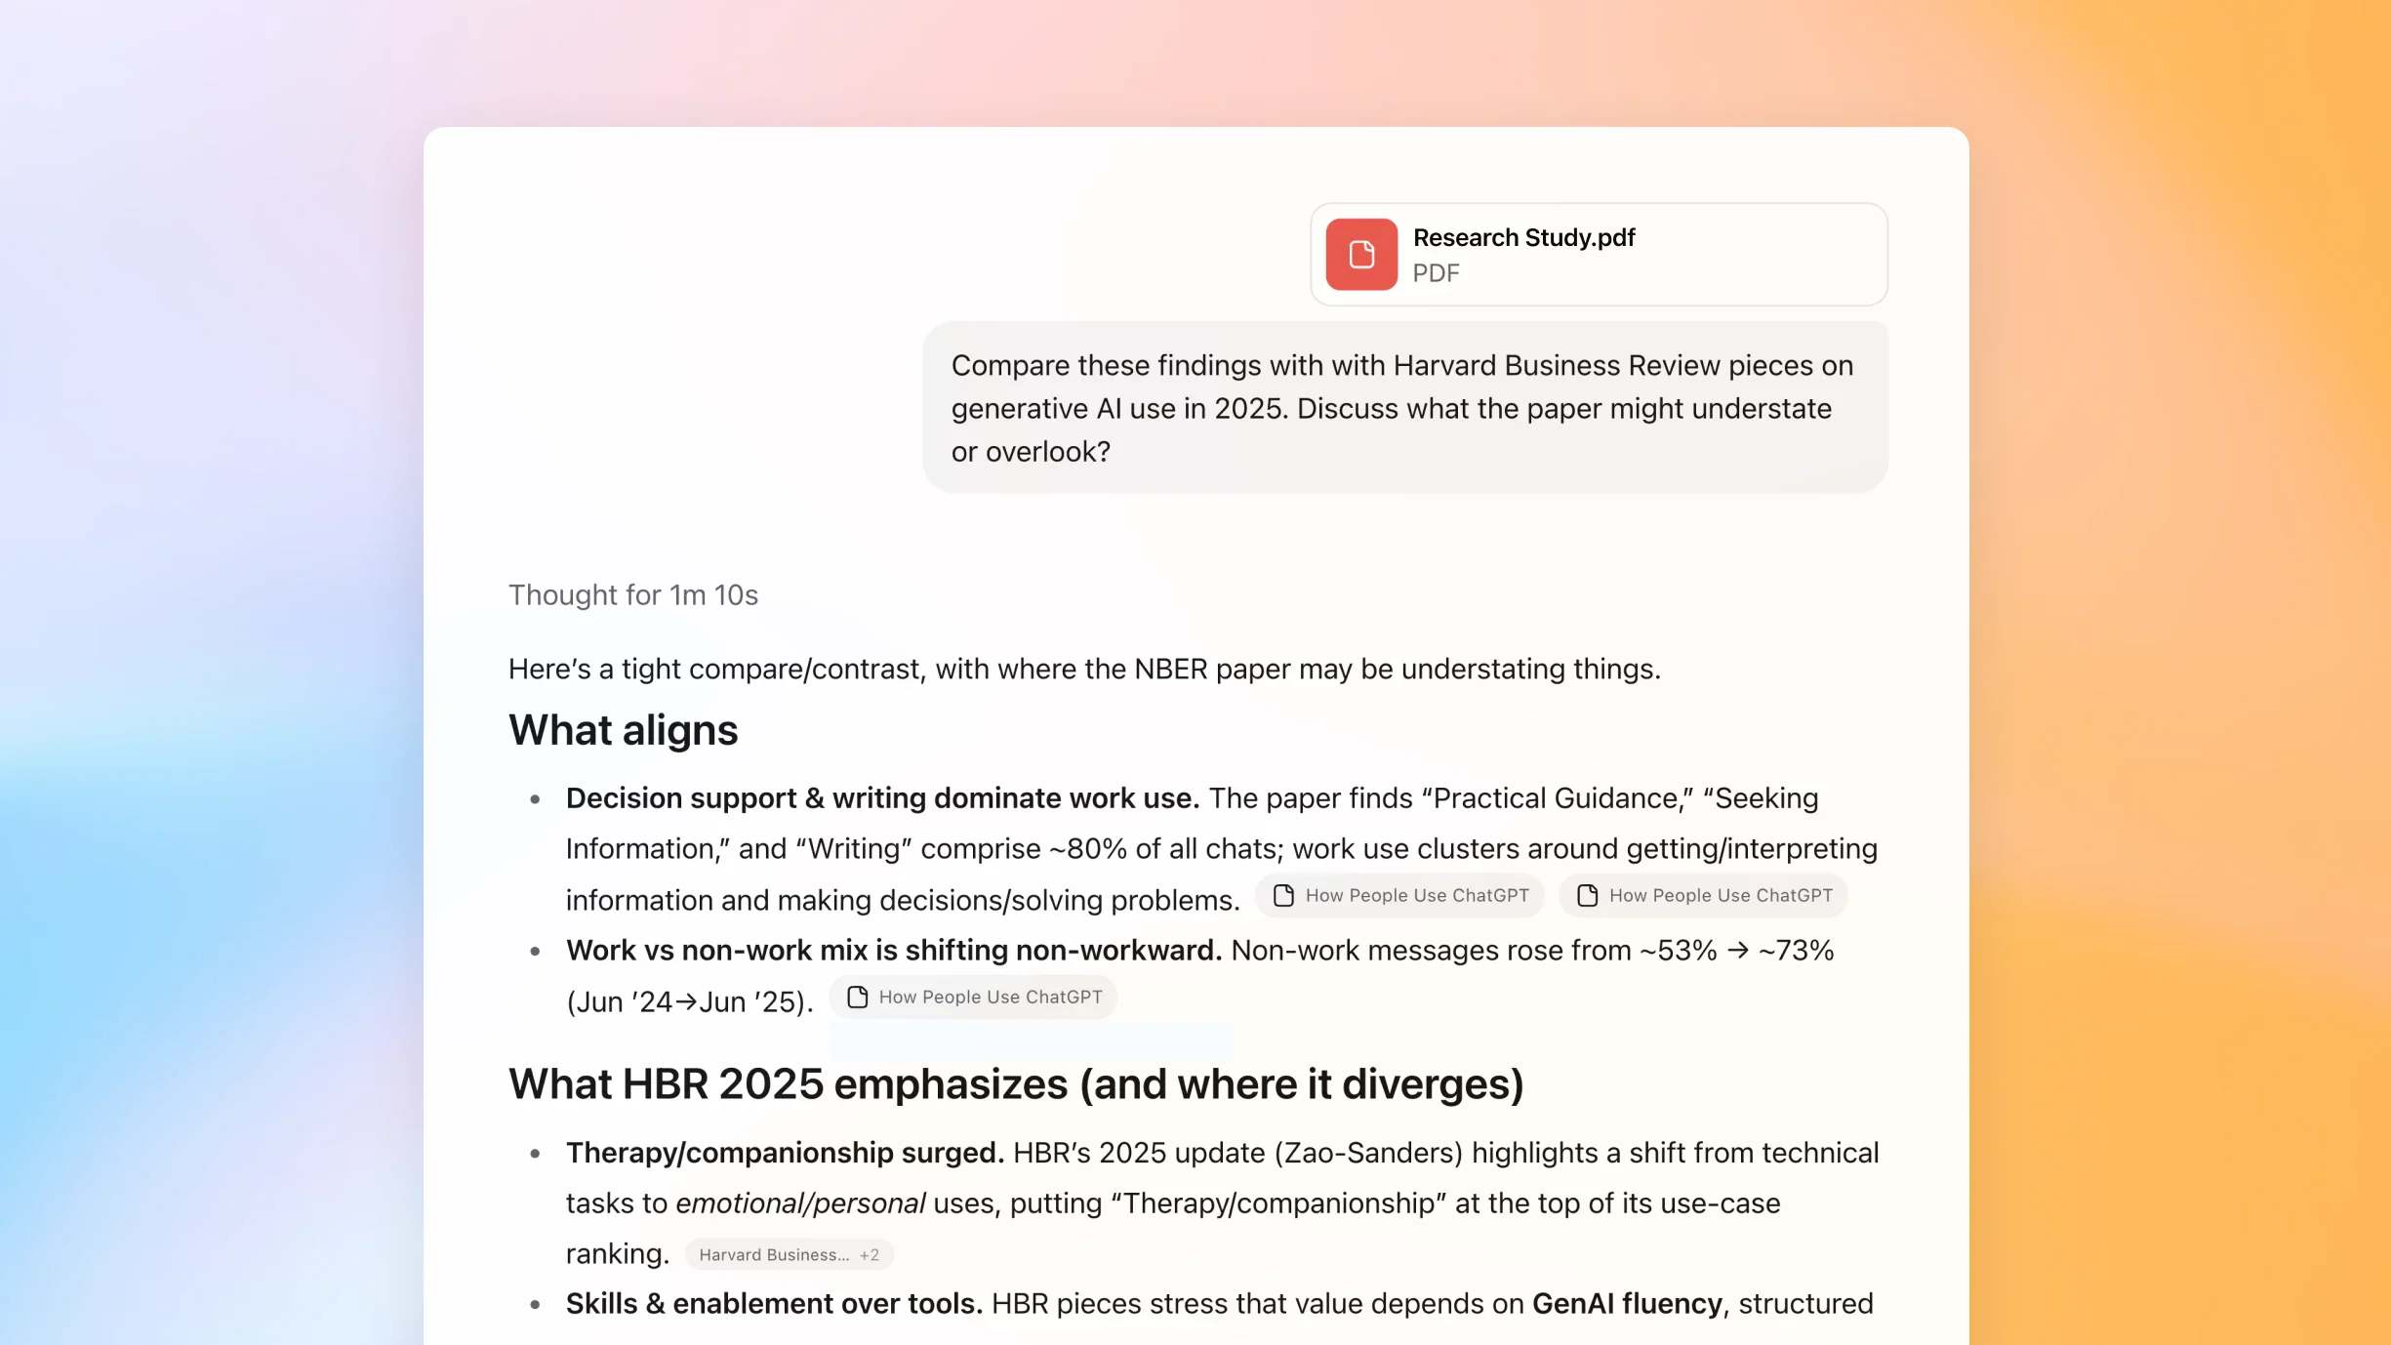Click the user prompt message bubble
The width and height of the screenshot is (2391, 1345).
click(x=1405, y=408)
